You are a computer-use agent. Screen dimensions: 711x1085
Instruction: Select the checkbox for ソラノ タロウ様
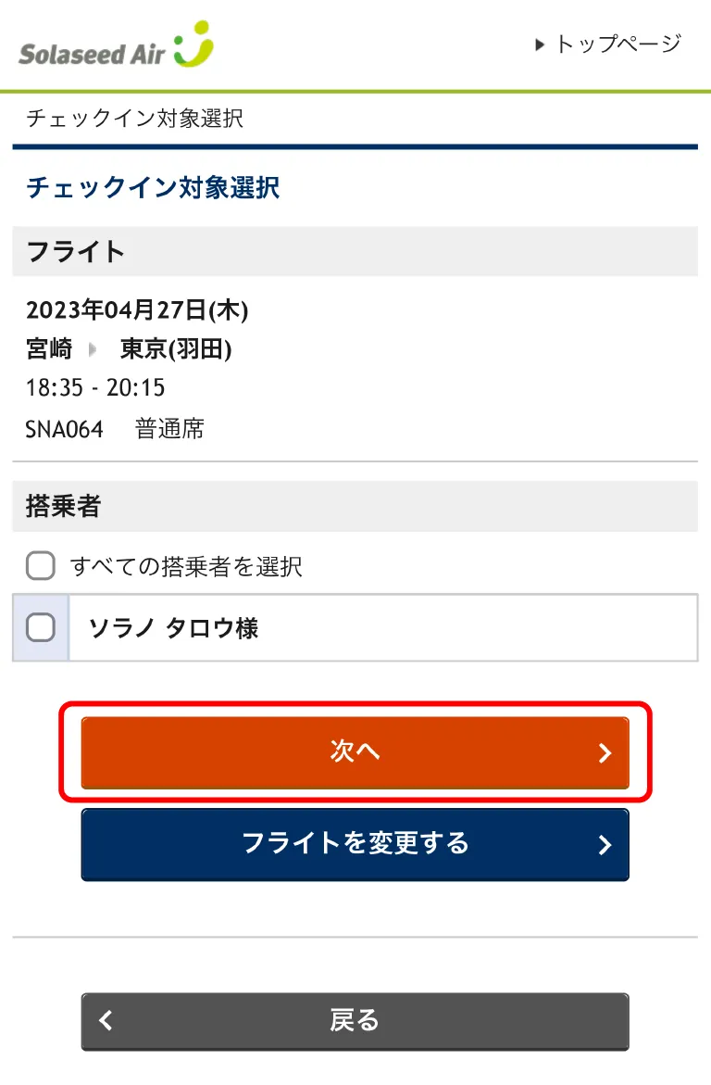coord(41,628)
